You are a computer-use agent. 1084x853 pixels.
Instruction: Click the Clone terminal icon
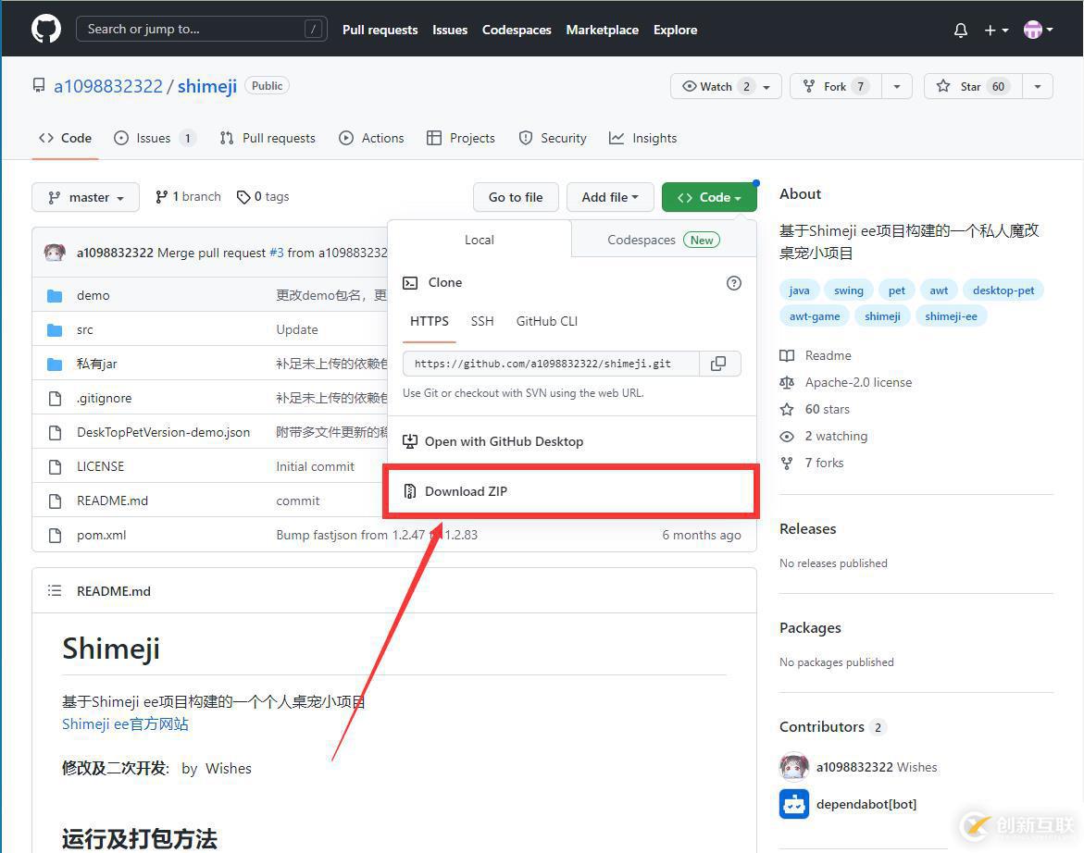tap(410, 282)
